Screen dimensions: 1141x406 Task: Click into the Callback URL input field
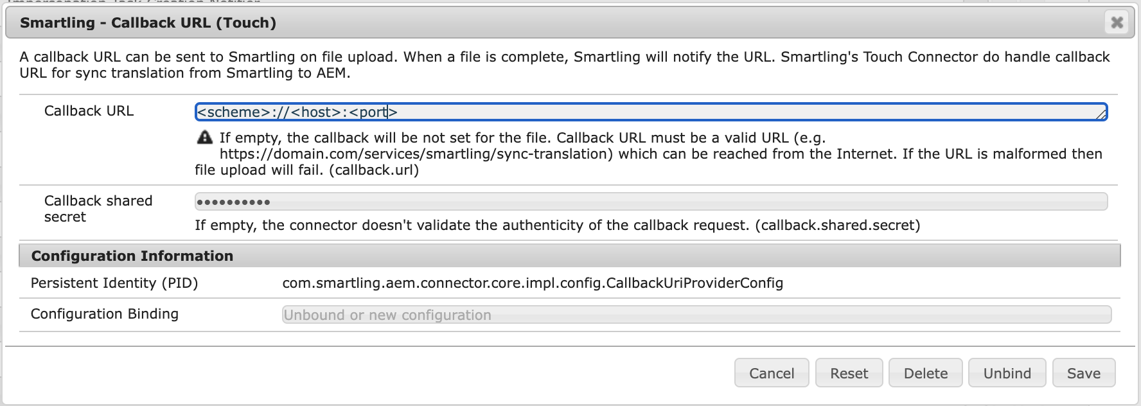click(x=651, y=112)
